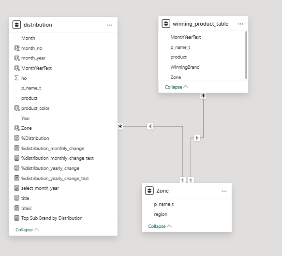
Task: Select the product_color field name
Action: tap(35, 108)
